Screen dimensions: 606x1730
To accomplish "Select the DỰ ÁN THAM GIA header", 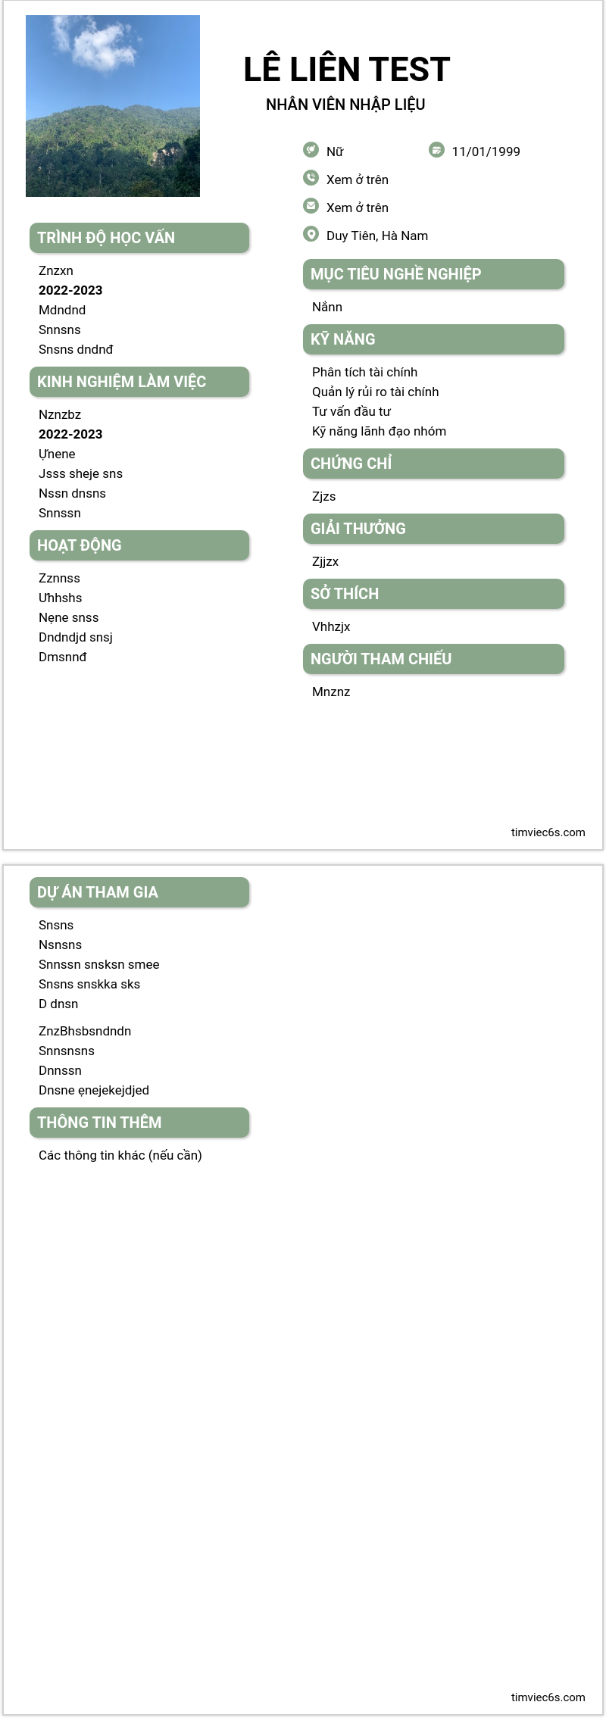I will [139, 892].
